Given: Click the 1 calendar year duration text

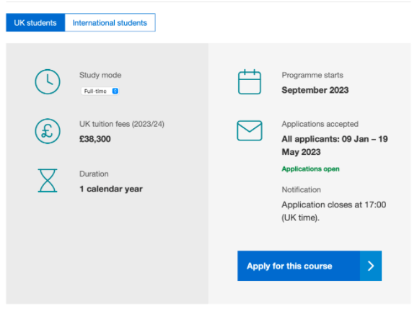Looking at the screenshot, I should 111,189.
